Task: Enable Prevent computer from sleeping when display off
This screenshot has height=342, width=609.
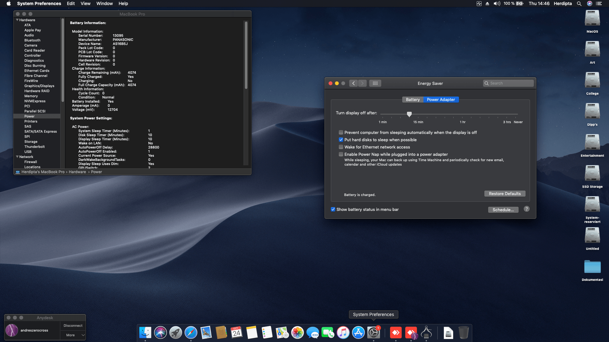Action: pyautogui.click(x=341, y=132)
